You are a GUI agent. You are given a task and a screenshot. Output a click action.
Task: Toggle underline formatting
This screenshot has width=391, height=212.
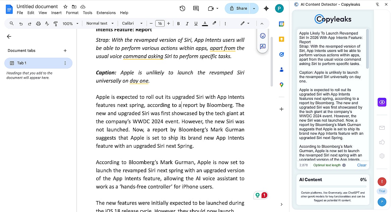pos(196,23)
